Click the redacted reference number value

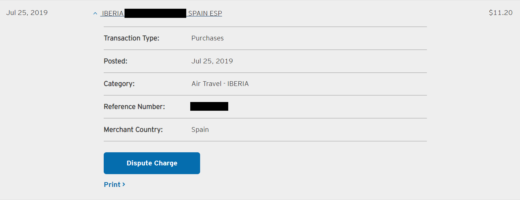click(x=209, y=106)
